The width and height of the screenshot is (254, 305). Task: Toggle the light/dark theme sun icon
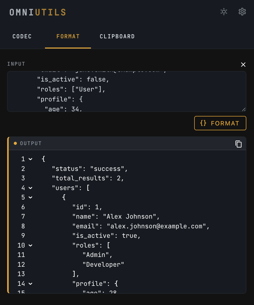tap(224, 12)
